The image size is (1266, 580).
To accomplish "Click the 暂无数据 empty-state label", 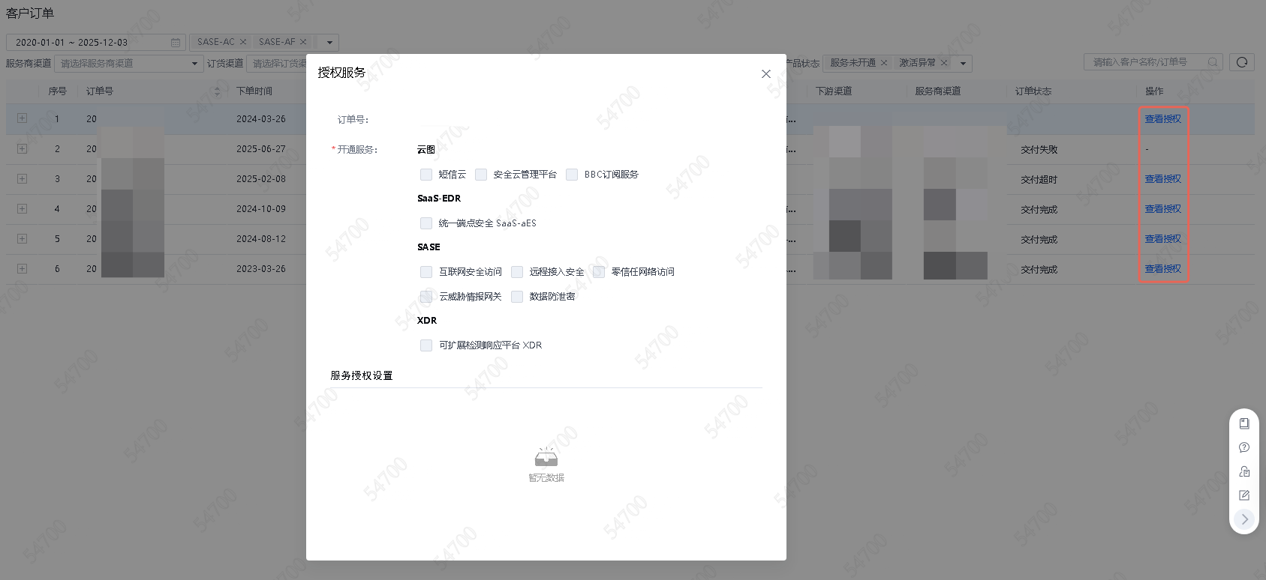I will [x=546, y=478].
